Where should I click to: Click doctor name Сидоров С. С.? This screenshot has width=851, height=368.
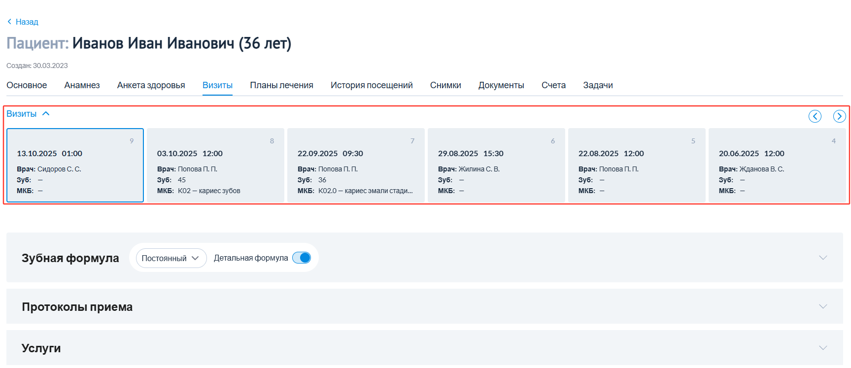point(59,169)
